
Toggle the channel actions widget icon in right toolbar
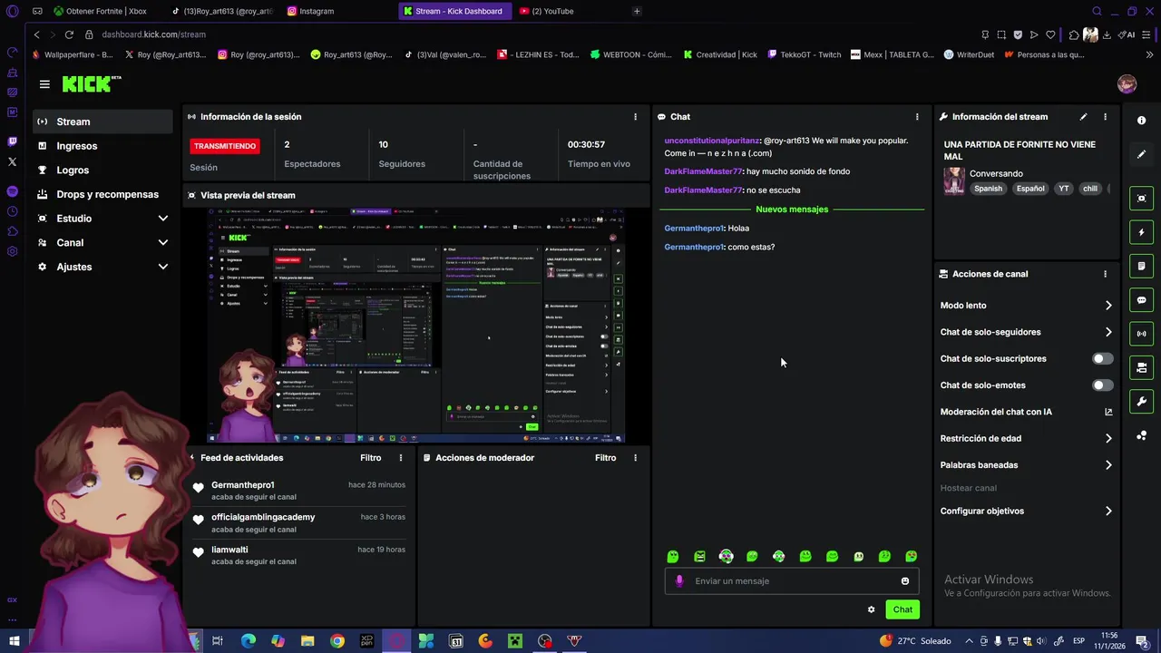pyautogui.click(x=1141, y=367)
